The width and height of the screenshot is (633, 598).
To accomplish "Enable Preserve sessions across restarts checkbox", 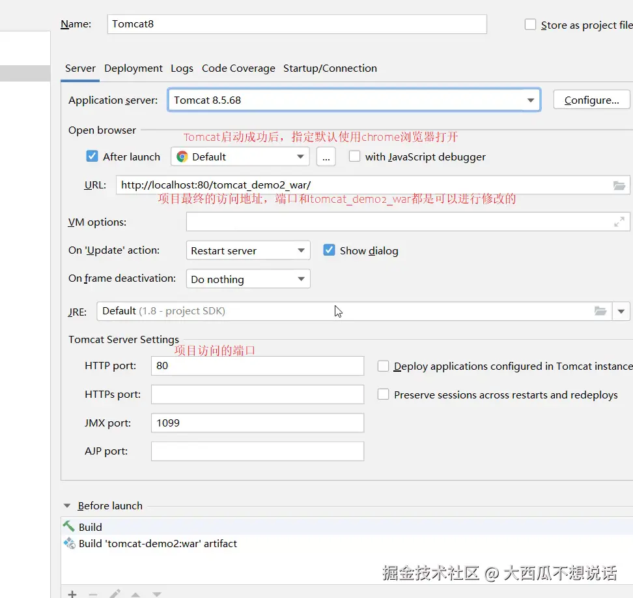I will point(383,395).
